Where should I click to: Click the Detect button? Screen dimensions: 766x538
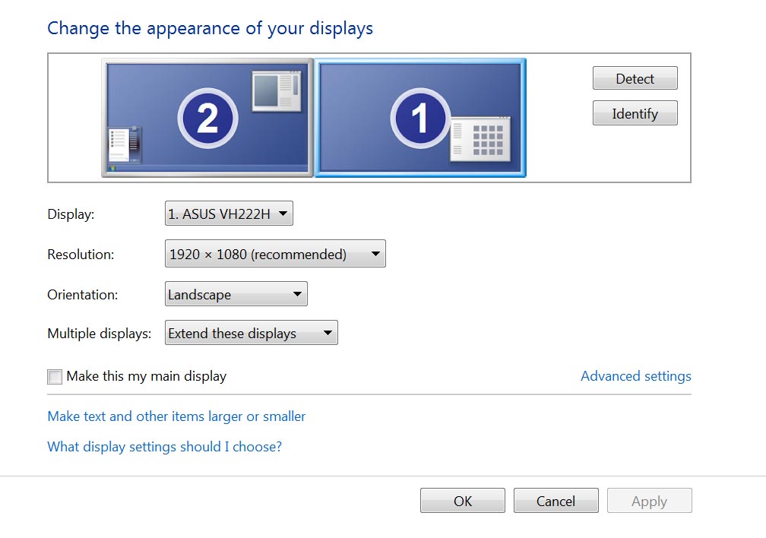(x=635, y=78)
